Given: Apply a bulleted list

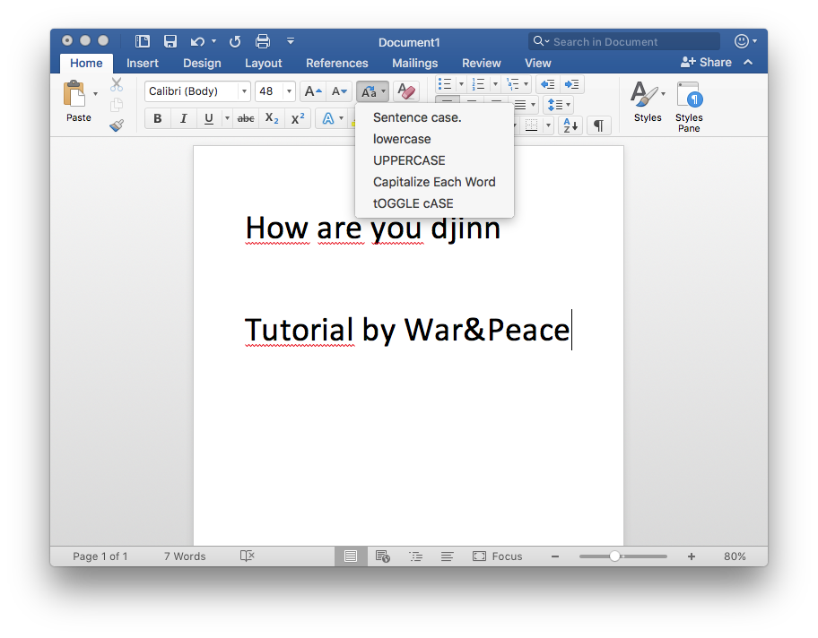Looking at the screenshot, I should (x=445, y=84).
